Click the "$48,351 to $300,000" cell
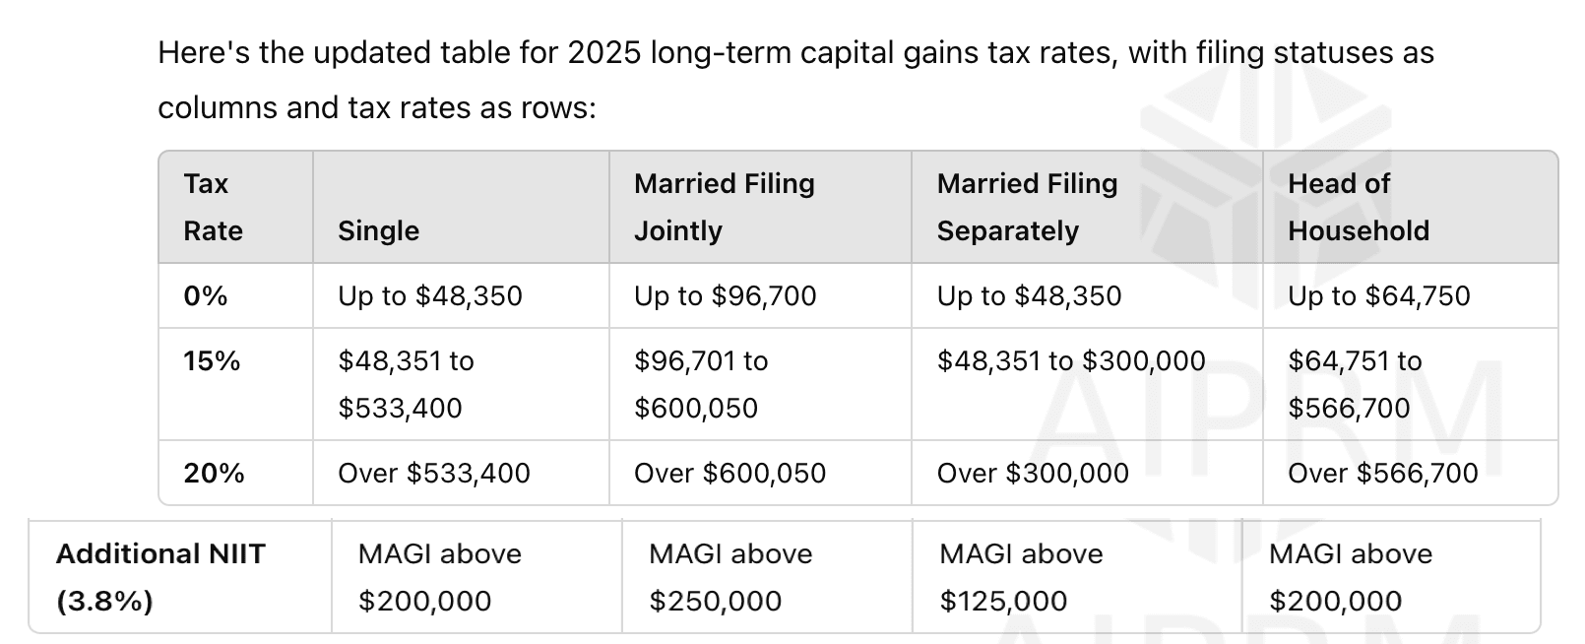The height and width of the screenshot is (644, 1585). coord(1071,361)
